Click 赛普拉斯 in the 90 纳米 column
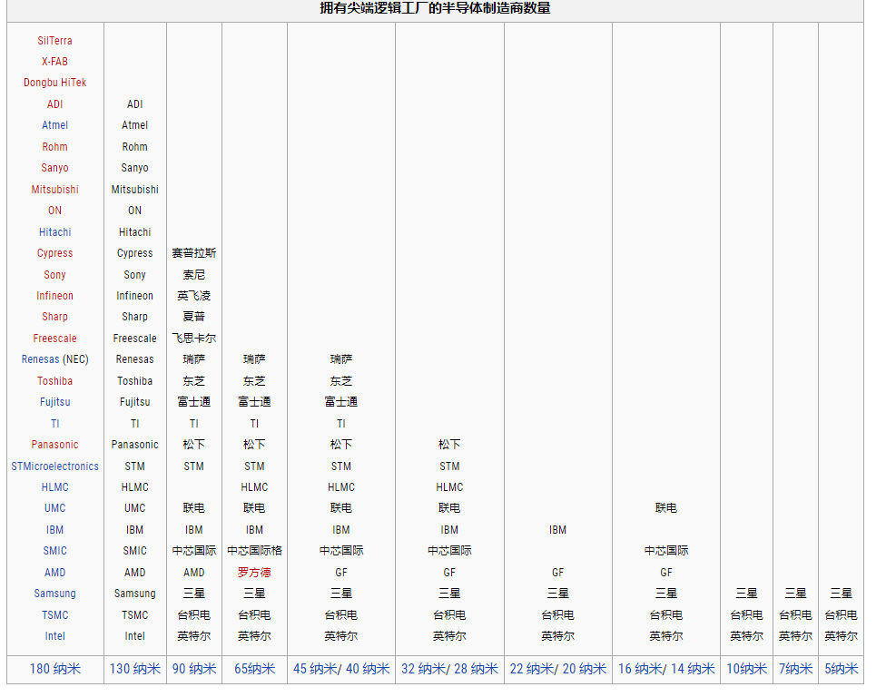The width and height of the screenshot is (886, 697). [194, 253]
